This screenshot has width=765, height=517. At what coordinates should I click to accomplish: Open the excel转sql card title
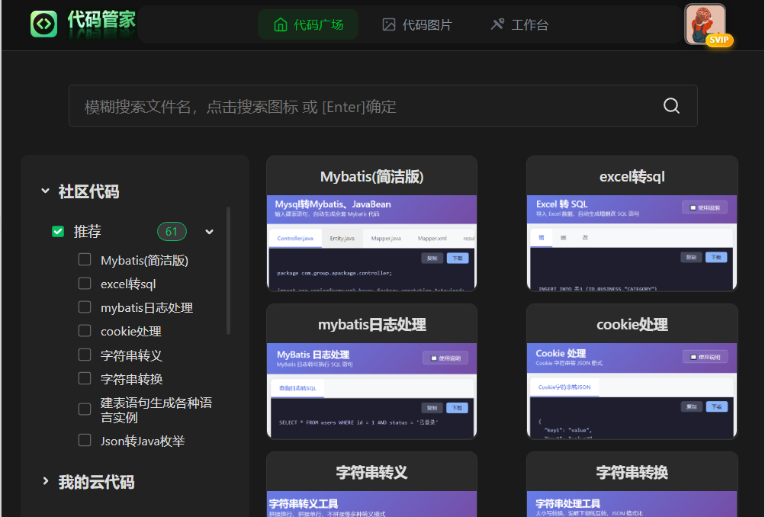click(632, 177)
